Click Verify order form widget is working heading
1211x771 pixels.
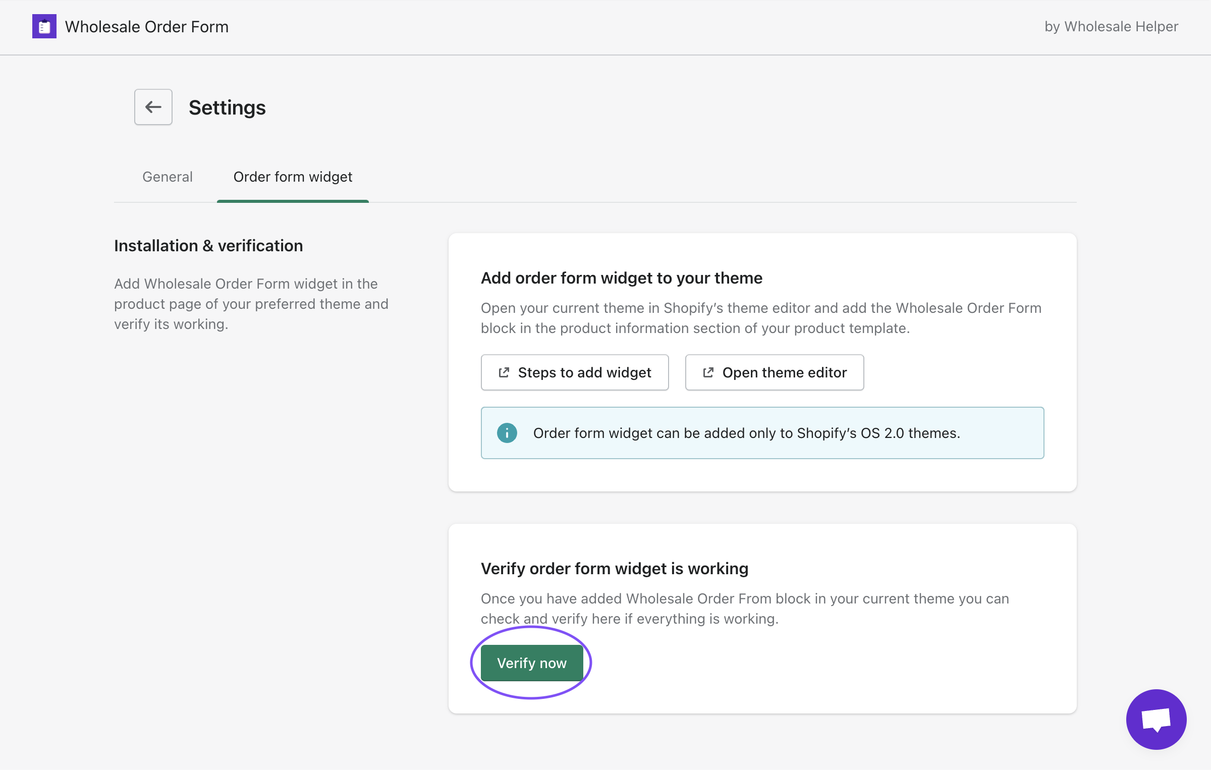(x=615, y=569)
